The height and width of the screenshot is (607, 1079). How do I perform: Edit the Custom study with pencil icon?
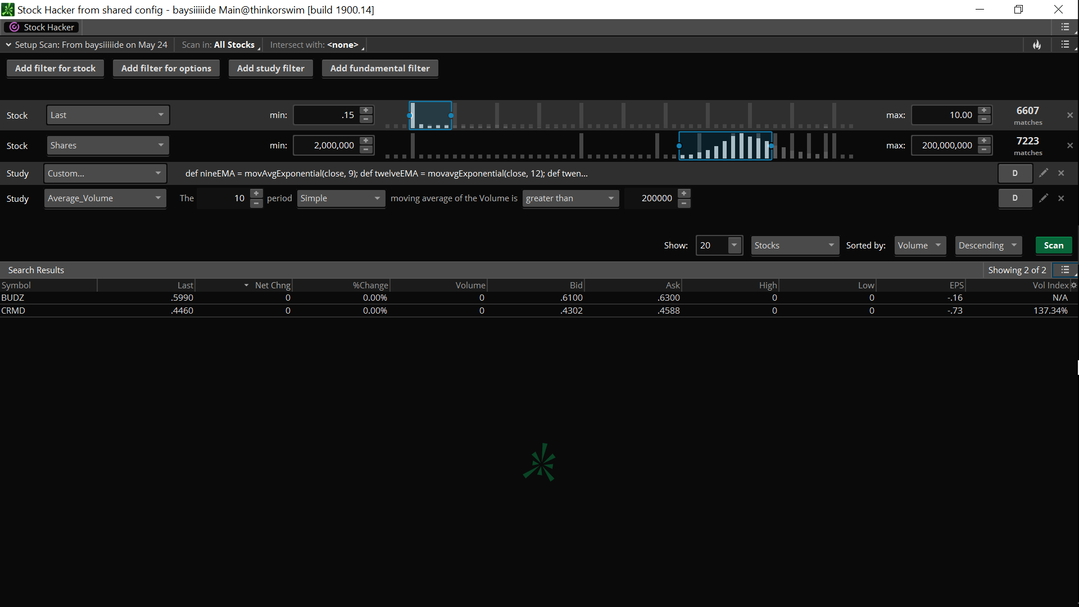click(x=1044, y=173)
